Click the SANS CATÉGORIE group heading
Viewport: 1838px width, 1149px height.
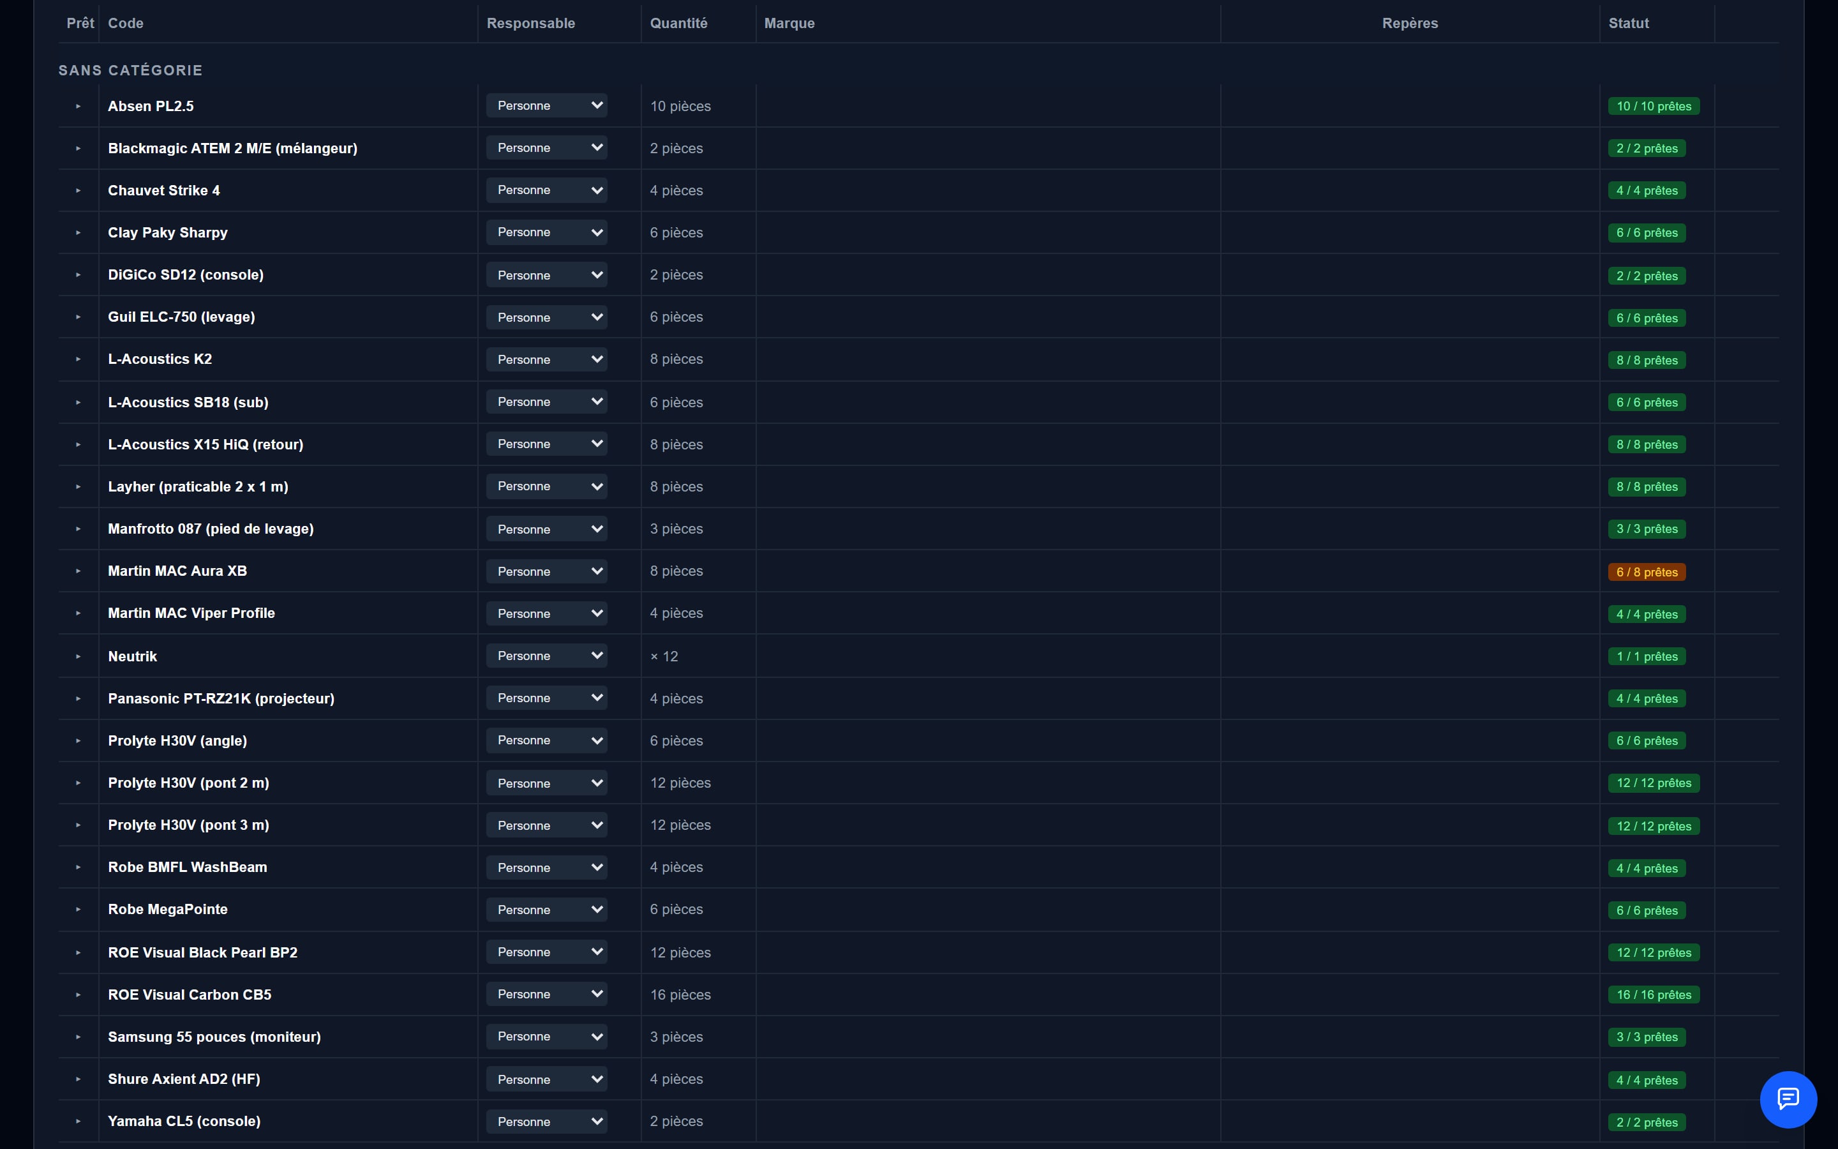[131, 71]
